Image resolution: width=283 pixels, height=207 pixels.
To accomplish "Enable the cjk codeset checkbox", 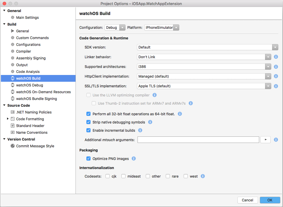I will 108,176.
